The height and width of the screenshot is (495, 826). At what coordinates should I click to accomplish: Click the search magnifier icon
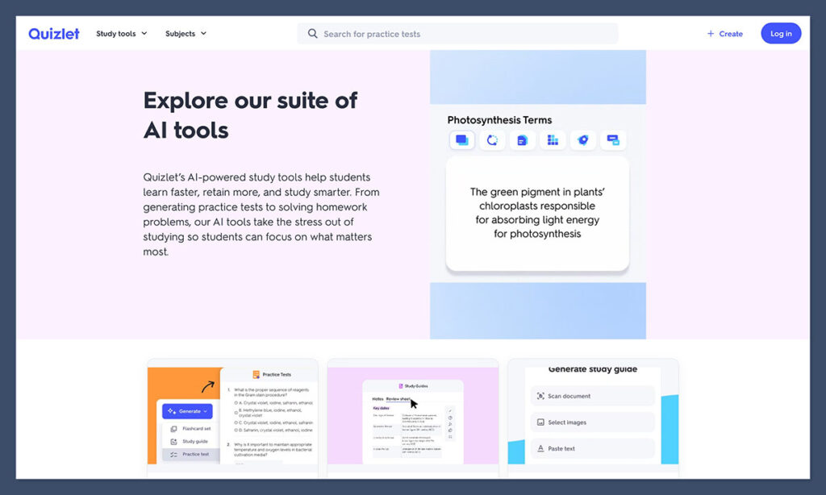pyautogui.click(x=312, y=33)
